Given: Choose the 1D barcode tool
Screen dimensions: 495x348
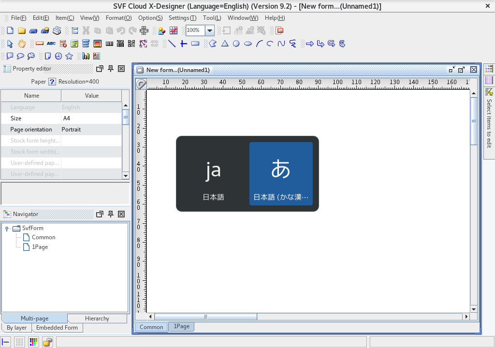Looking at the screenshot, I should (x=109, y=43).
